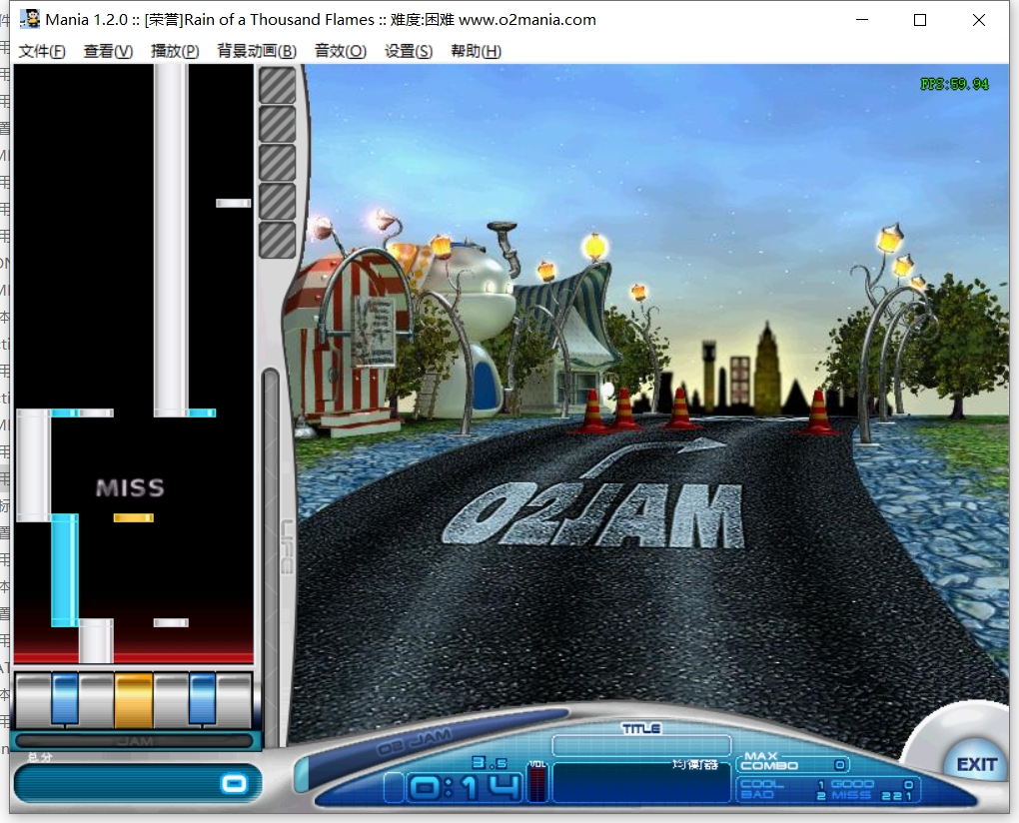This screenshot has height=823, width=1019.
Task: Open the 查看(V) menu
Action: [x=108, y=51]
